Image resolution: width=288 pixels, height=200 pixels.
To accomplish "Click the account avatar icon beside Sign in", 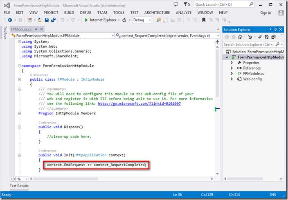I will [x=281, y=13].
